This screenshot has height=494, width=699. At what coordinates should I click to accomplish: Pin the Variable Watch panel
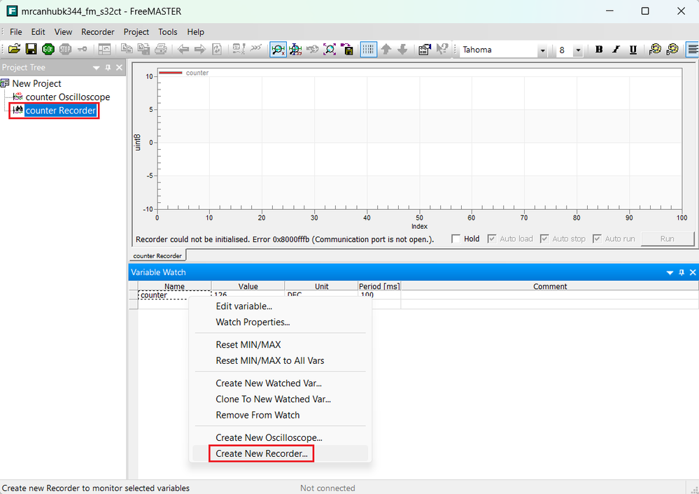click(x=682, y=272)
